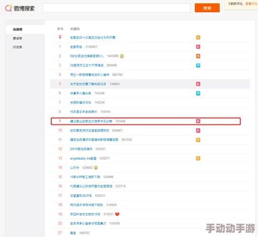This screenshot has width=258, height=237.
Task: Click the heat count 3190007
Action: pos(92,47)
